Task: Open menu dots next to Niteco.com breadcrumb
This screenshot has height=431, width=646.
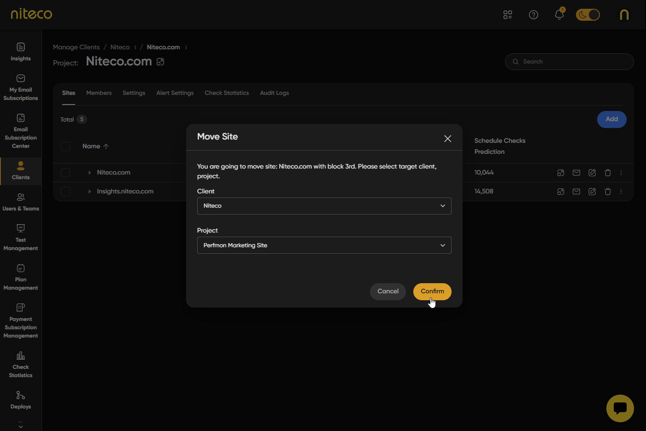Action: 186,47
